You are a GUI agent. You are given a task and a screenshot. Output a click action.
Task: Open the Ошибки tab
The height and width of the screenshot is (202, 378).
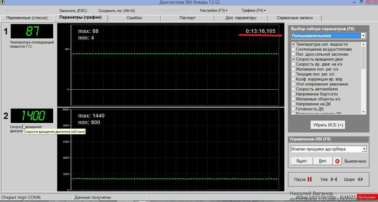tap(134, 18)
